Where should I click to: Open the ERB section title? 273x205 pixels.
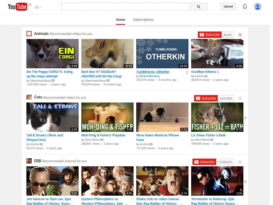point(38,161)
